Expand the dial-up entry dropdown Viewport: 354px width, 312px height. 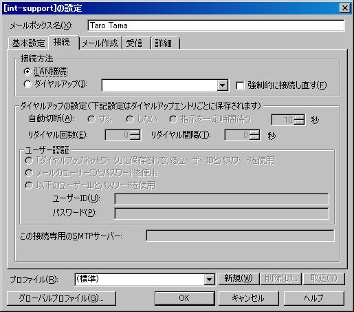[x=222, y=85]
